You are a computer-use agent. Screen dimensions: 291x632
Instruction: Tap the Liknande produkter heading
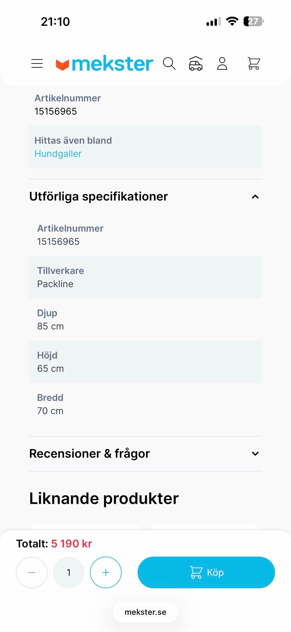[104, 498]
